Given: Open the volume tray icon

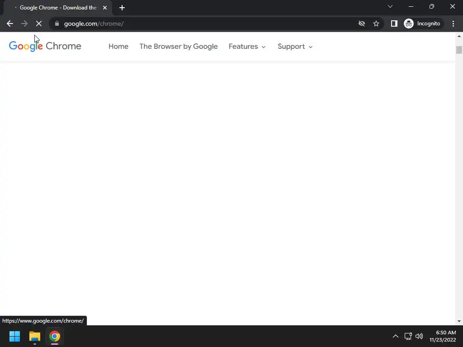Looking at the screenshot, I should pyautogui.click(x=419, y=336).
